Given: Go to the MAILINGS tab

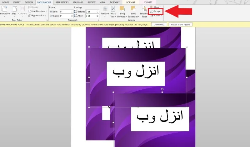Looking at the screenshot, I should click(x=78, y=2).
